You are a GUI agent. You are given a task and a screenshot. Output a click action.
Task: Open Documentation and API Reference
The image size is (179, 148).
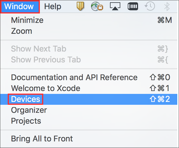point(89,77)
